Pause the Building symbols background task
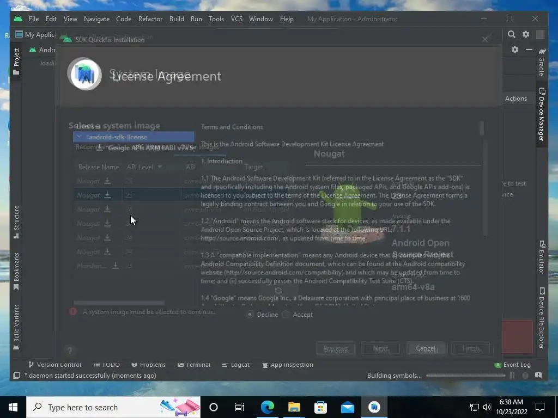Screen dimensions: 558x418 point(512,376)
